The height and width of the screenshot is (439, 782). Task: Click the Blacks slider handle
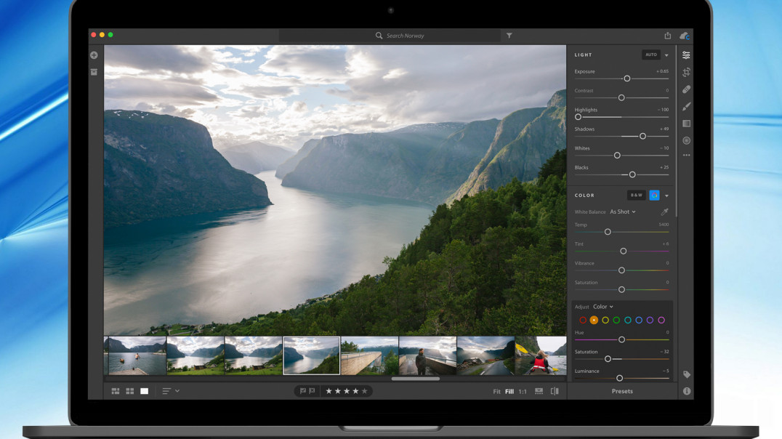tap(632, 174)
